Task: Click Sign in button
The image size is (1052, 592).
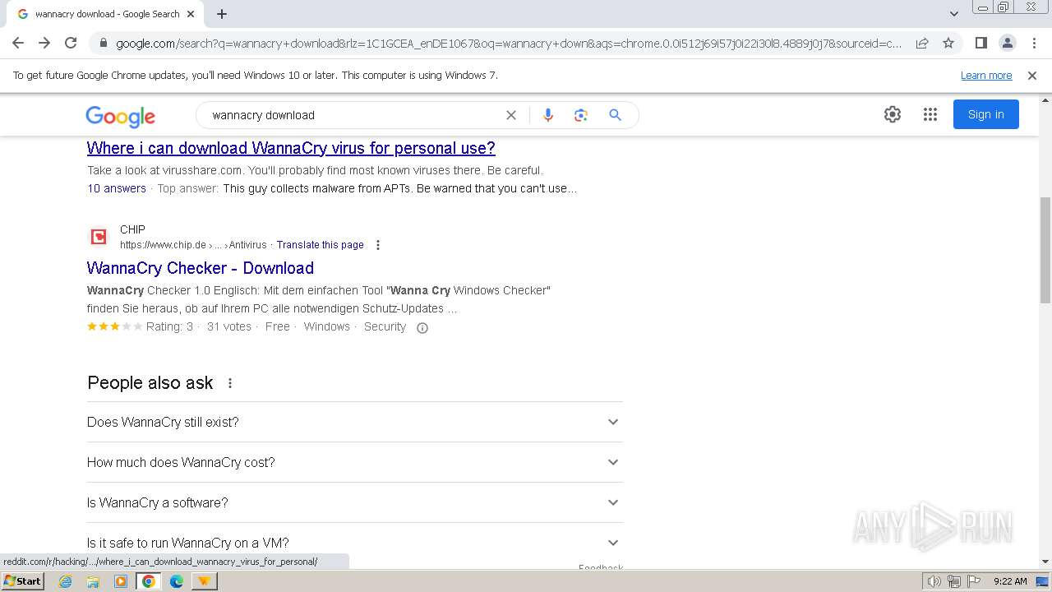Action: (986, 114)
